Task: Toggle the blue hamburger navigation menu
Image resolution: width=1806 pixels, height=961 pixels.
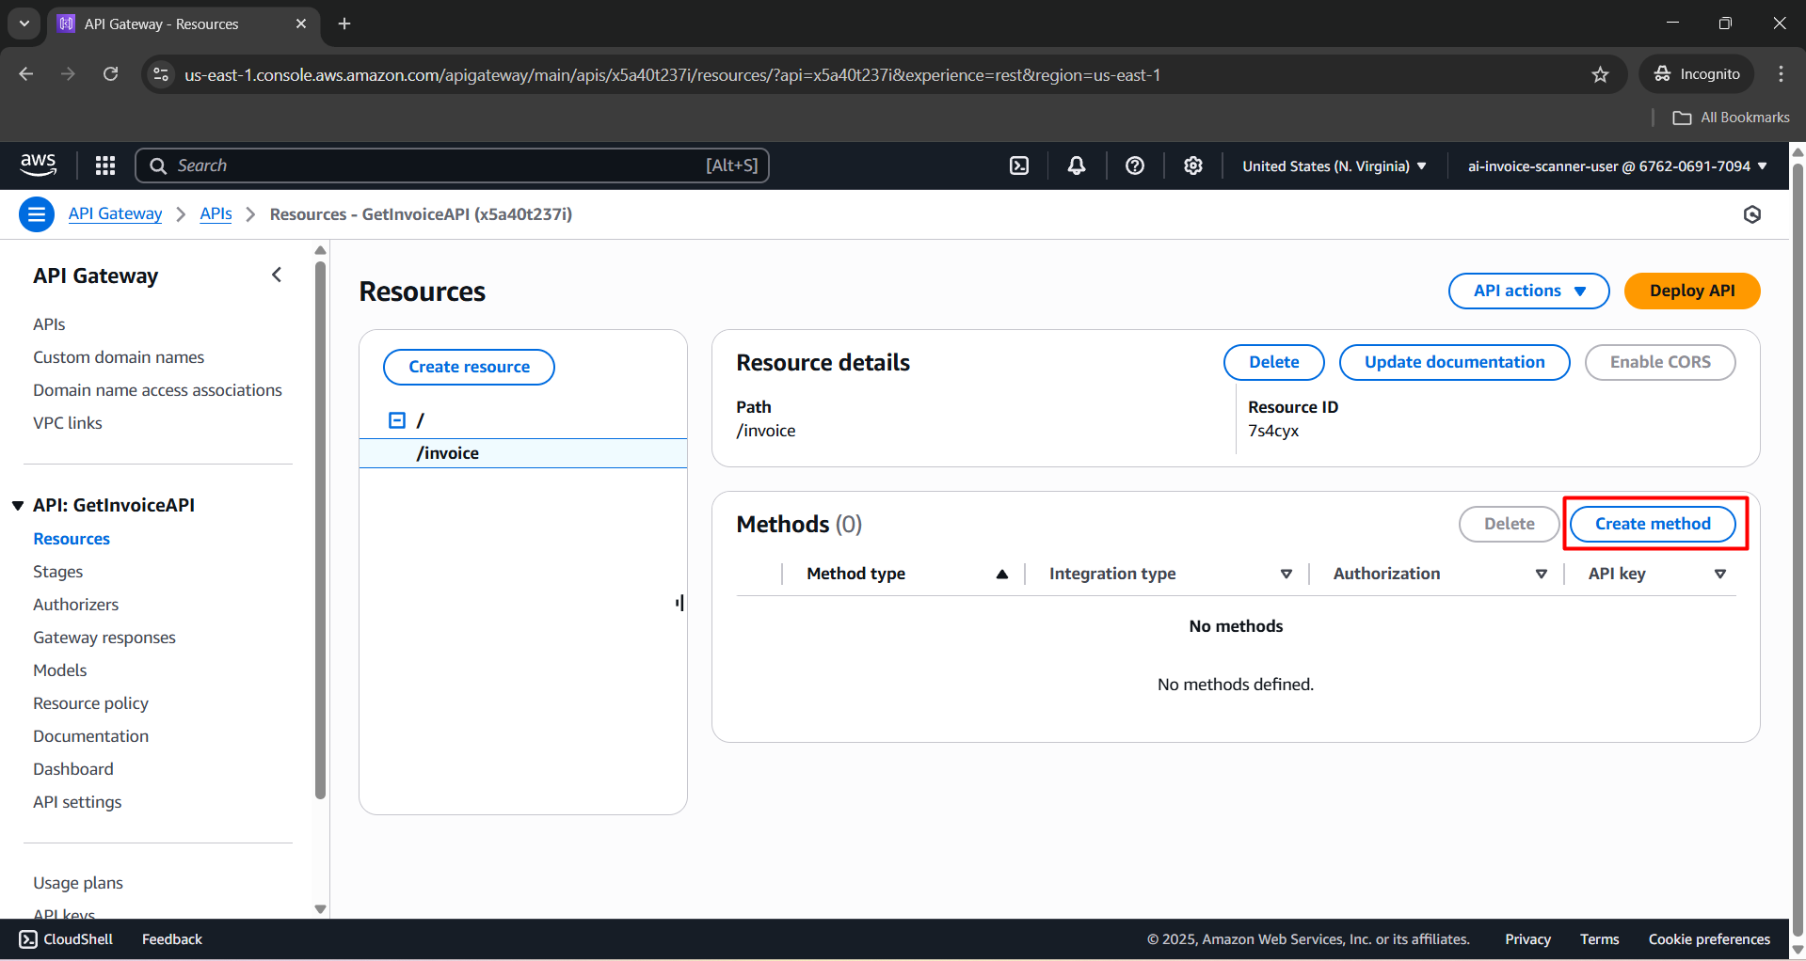Action: coord(37,214)
